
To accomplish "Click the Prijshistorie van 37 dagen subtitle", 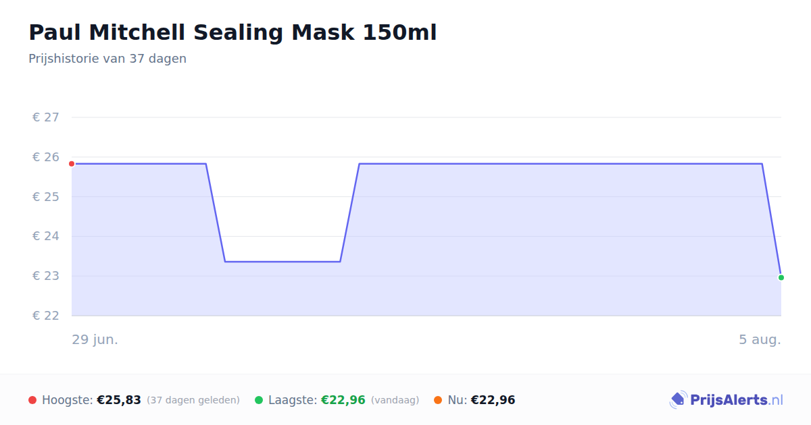I will (x=107, y=59).
